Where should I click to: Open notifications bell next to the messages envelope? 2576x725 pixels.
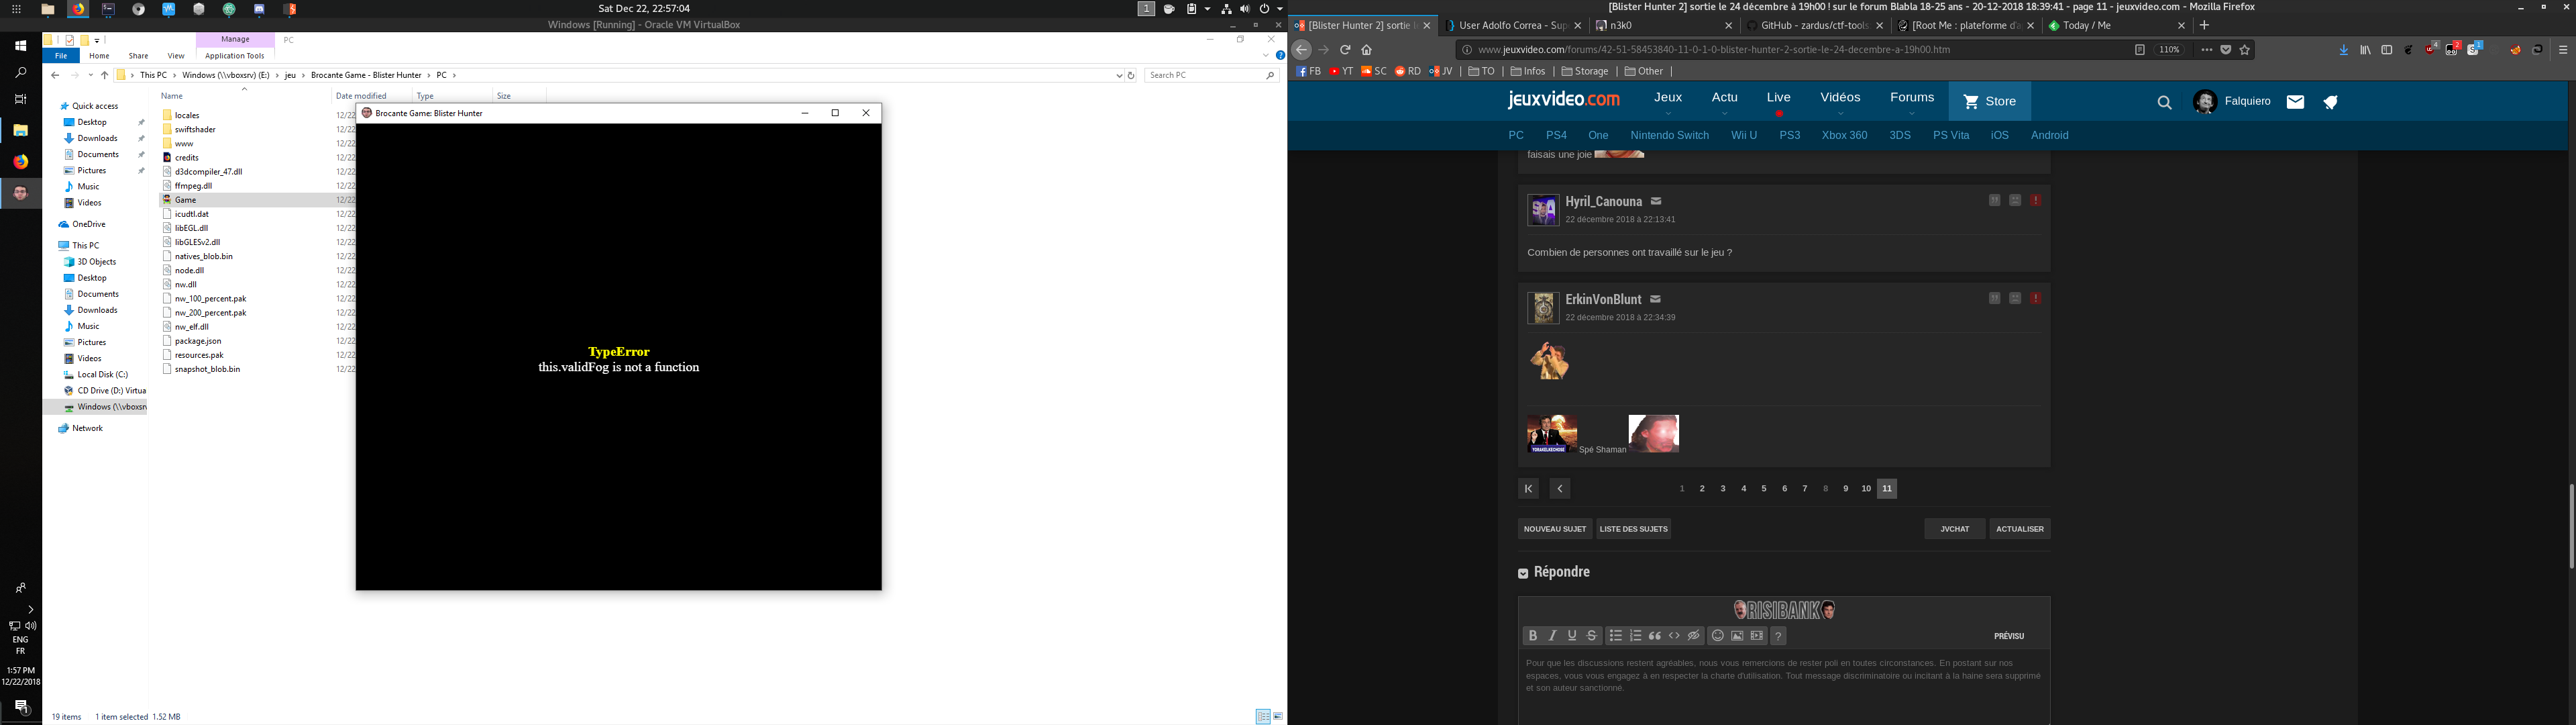coord(2330,102)
